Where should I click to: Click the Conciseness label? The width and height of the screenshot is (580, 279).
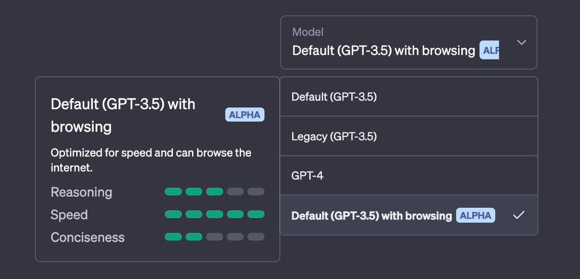(x=87, y=237)
